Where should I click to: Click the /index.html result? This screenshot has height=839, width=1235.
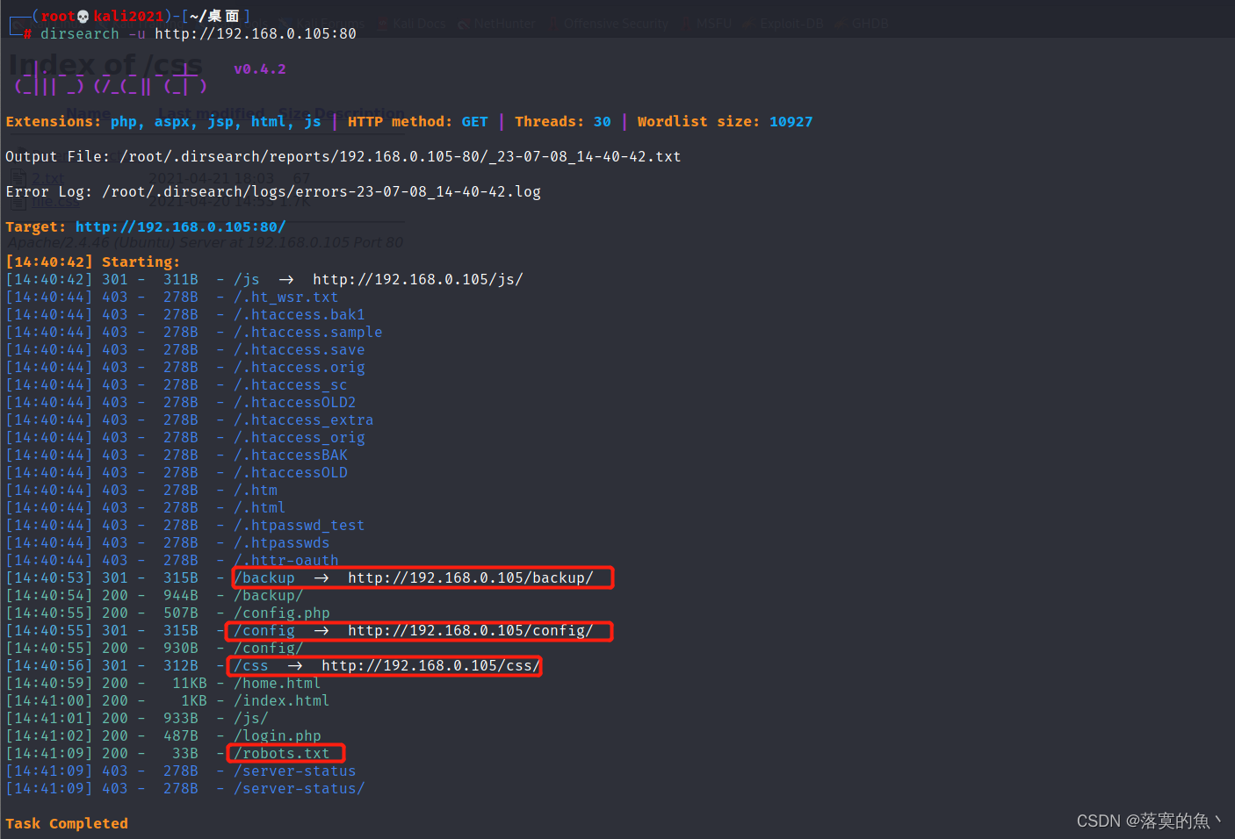click(282, 700)
